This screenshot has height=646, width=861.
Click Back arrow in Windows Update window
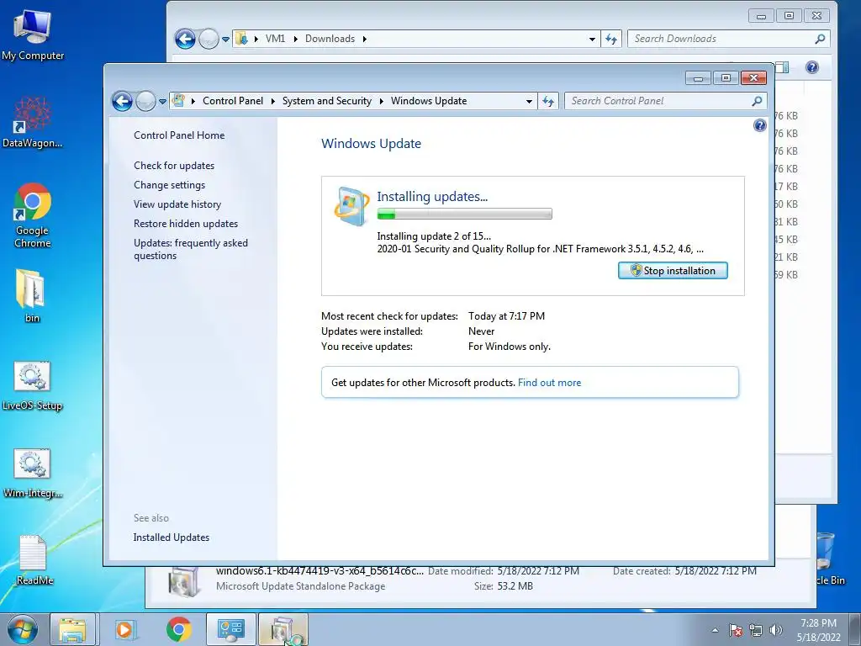tap(122, 101)
